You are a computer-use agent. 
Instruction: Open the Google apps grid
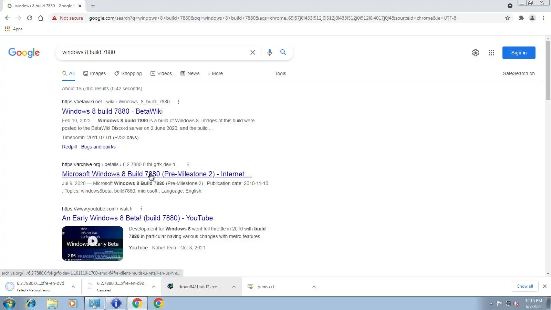pyautogui.click(x=491, y=53)
